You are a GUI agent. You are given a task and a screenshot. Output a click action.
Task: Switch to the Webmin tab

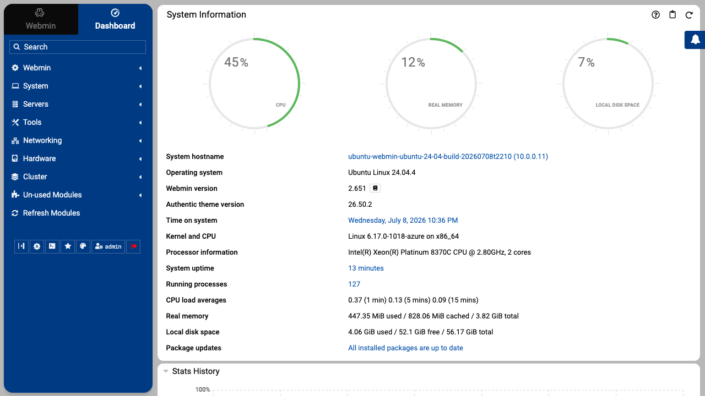[x=41, y=19]
